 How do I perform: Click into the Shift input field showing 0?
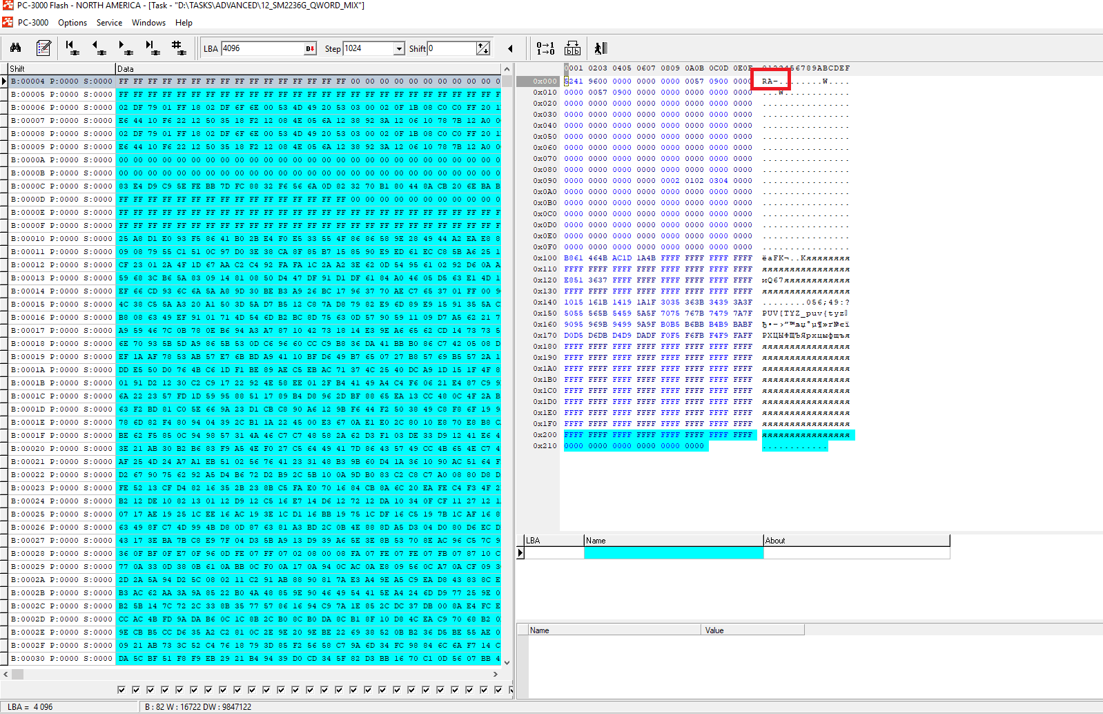tap(451, 48)
